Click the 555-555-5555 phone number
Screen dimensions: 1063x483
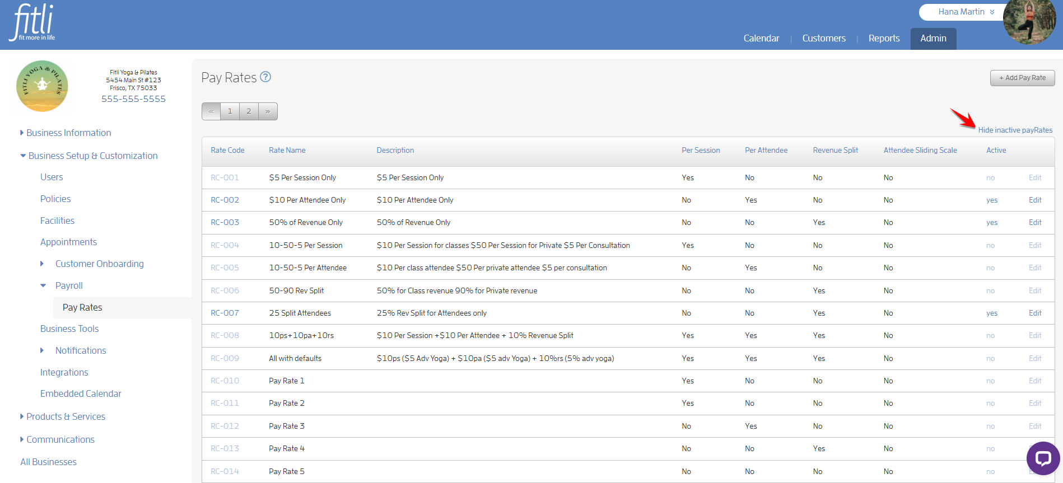[x=133, y=99]
